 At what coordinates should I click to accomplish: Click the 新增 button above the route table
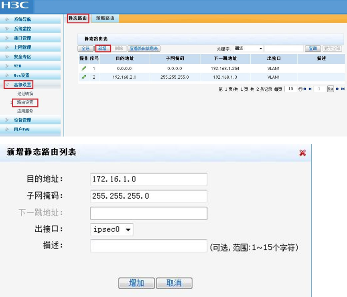102,49
